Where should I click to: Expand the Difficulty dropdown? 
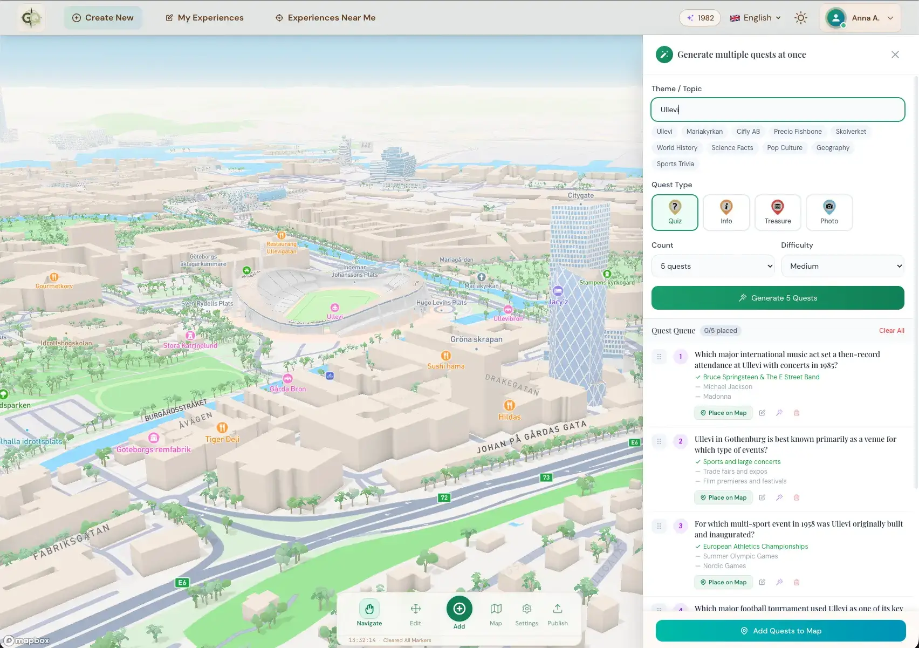tap(842, 266)
